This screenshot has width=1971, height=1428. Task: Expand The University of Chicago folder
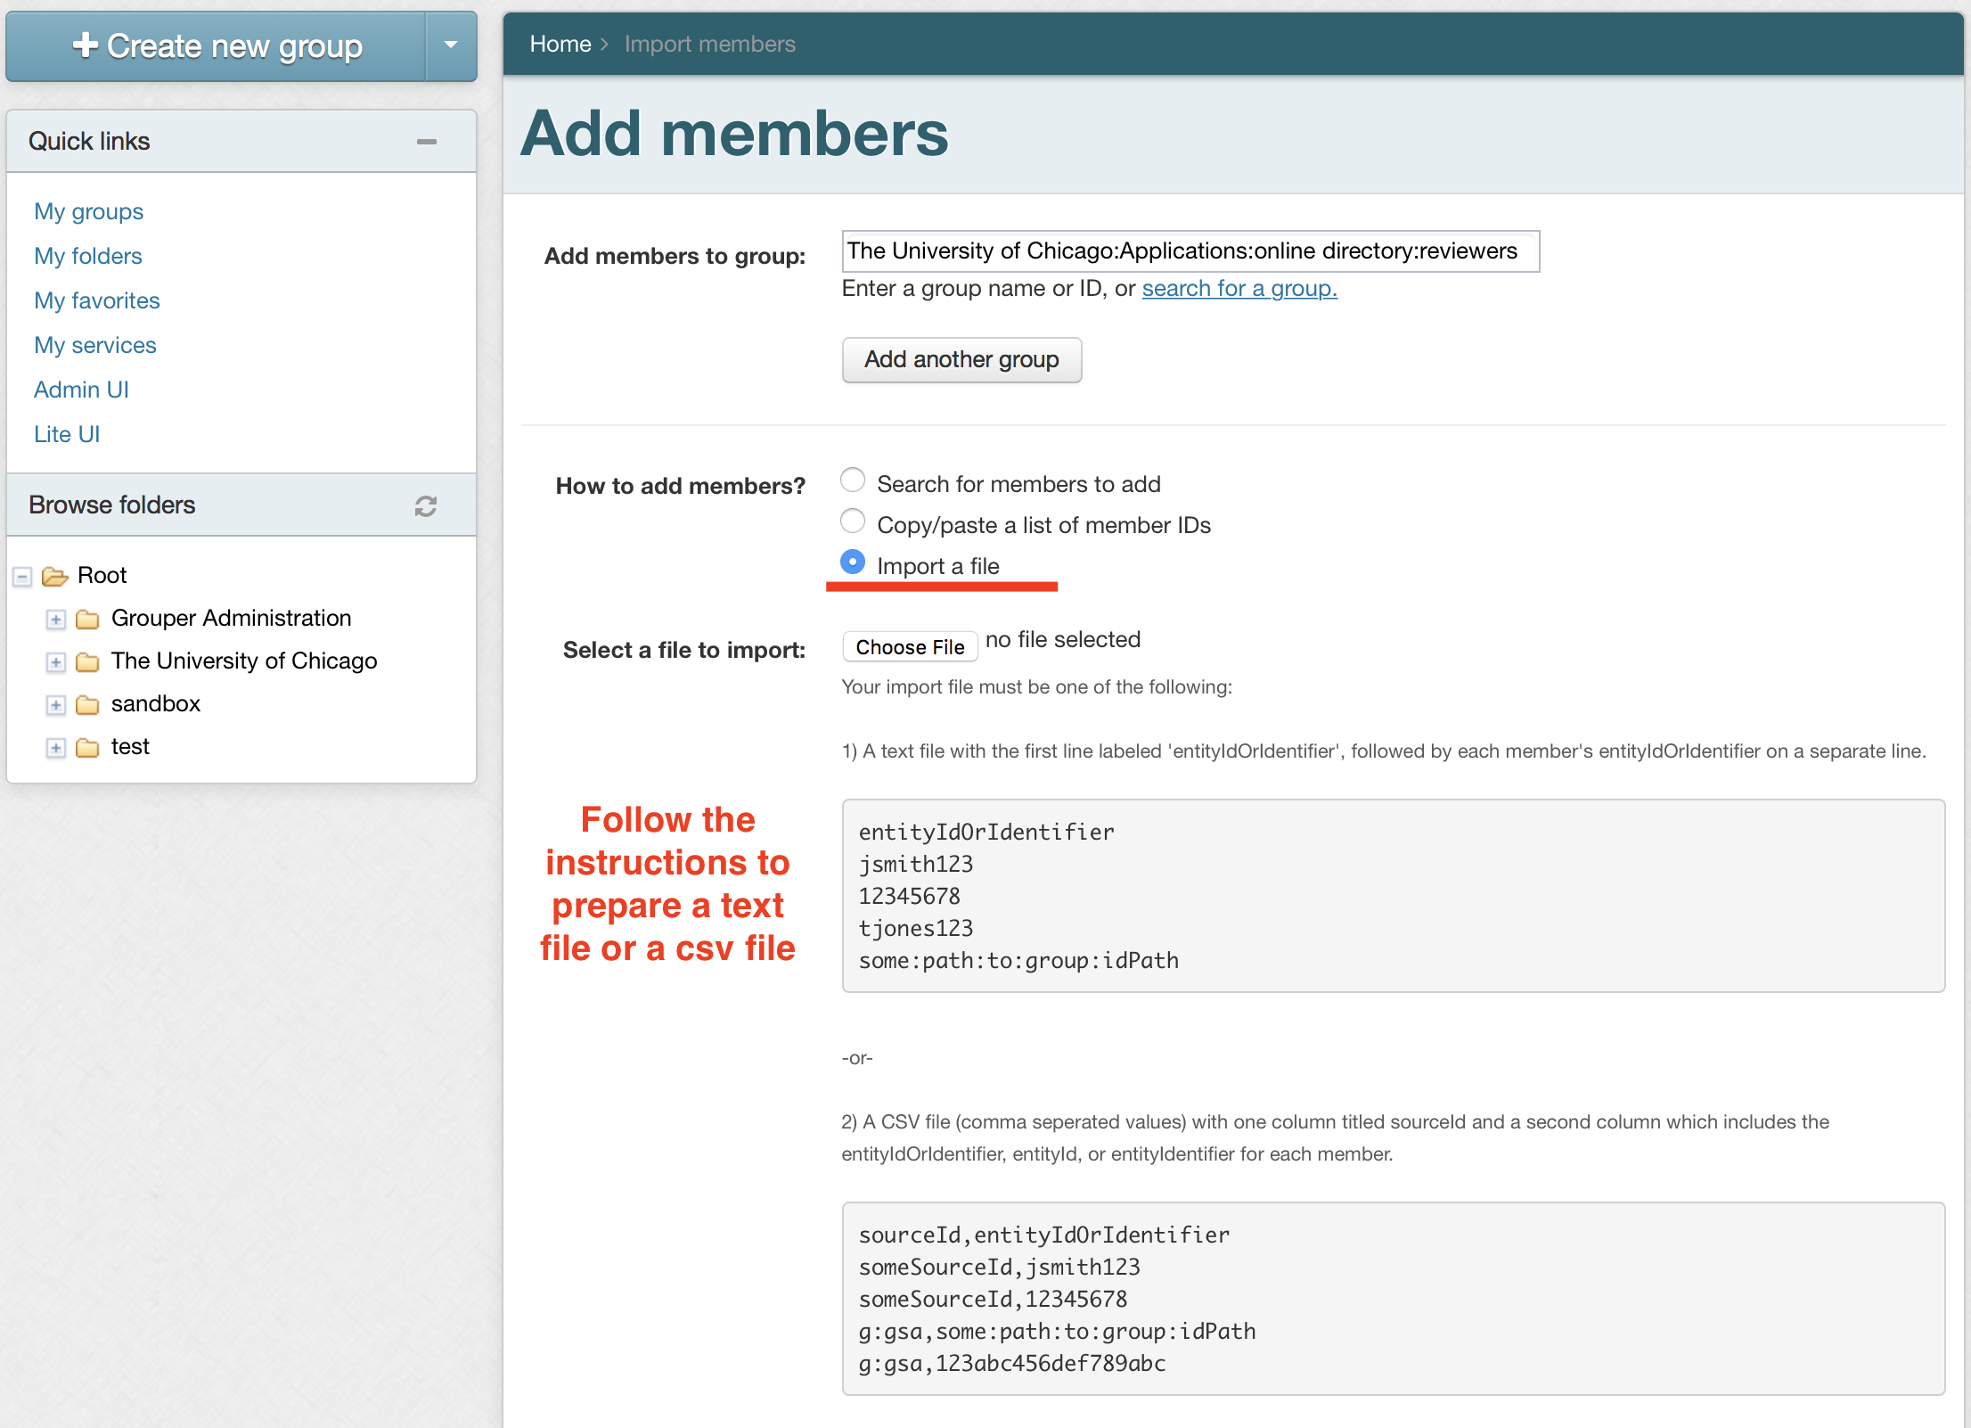tap(55, 662)
